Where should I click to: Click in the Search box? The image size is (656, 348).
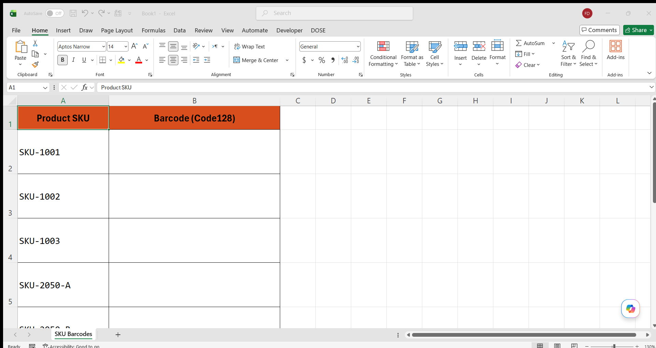point(334,13)
